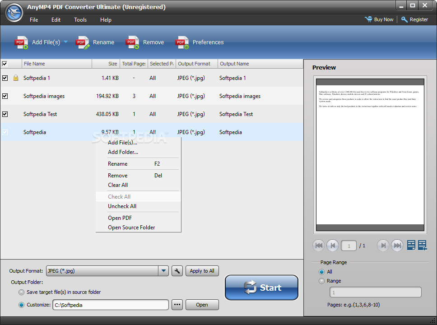This screenshot has height=325, width=437.
Task: Browse output folder with ellipsis button
Action: pyautogui.click(x=177, y=305)
